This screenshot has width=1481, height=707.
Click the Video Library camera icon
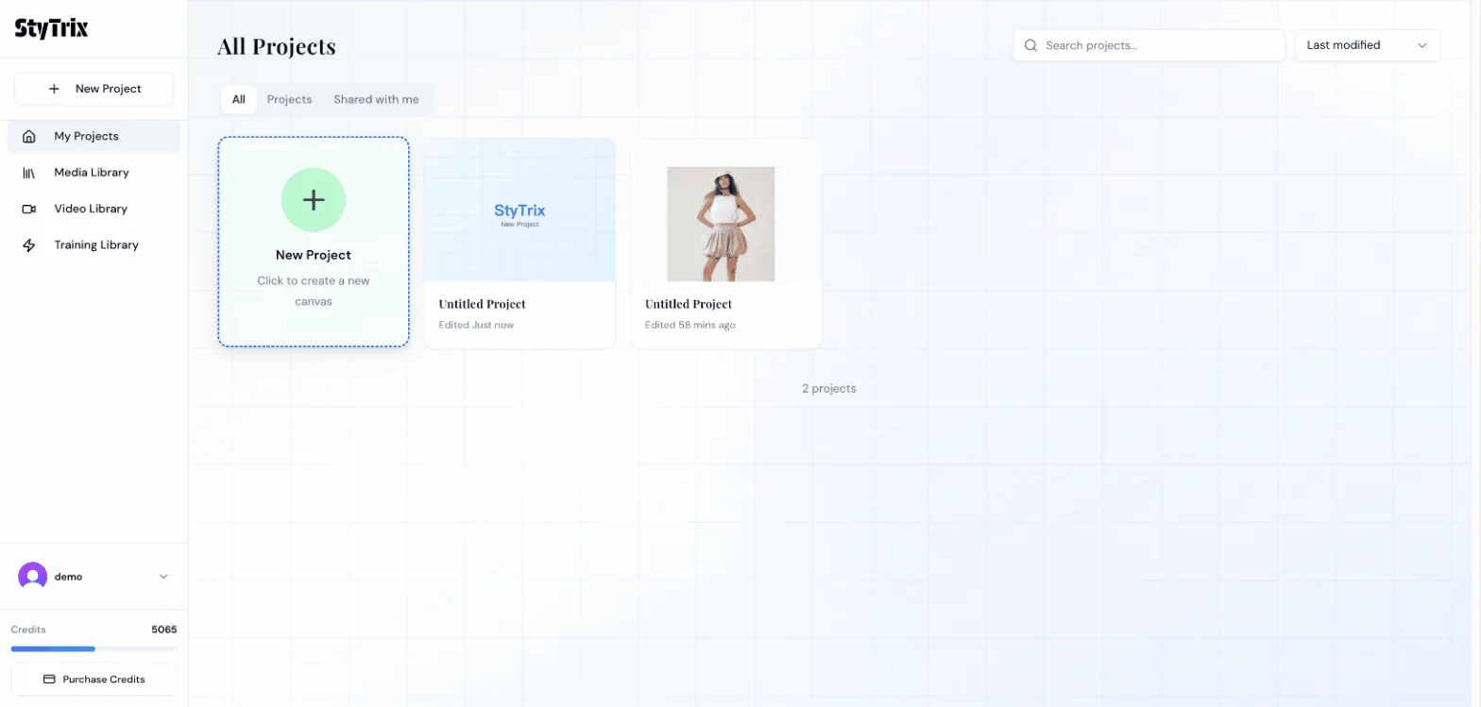click(x=29, y=209)
